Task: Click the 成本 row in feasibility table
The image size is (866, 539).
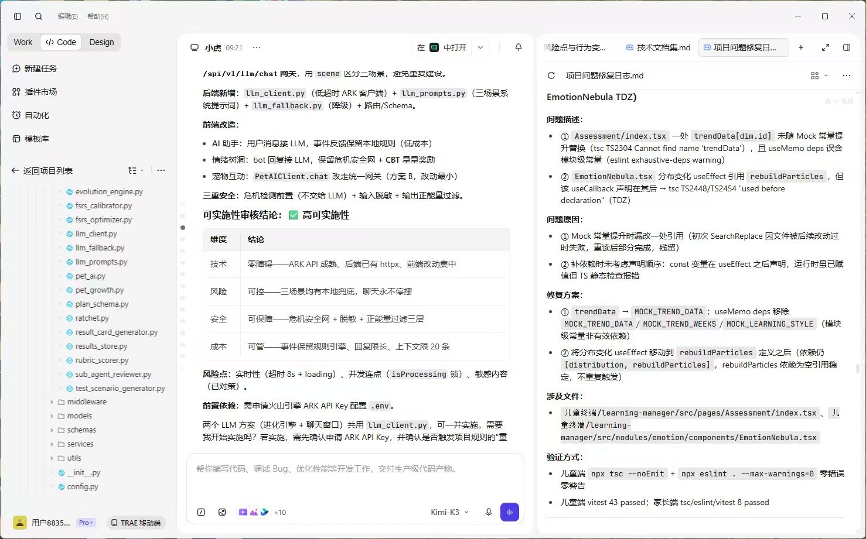Action: pyautogui.click(x=356, y=346)
